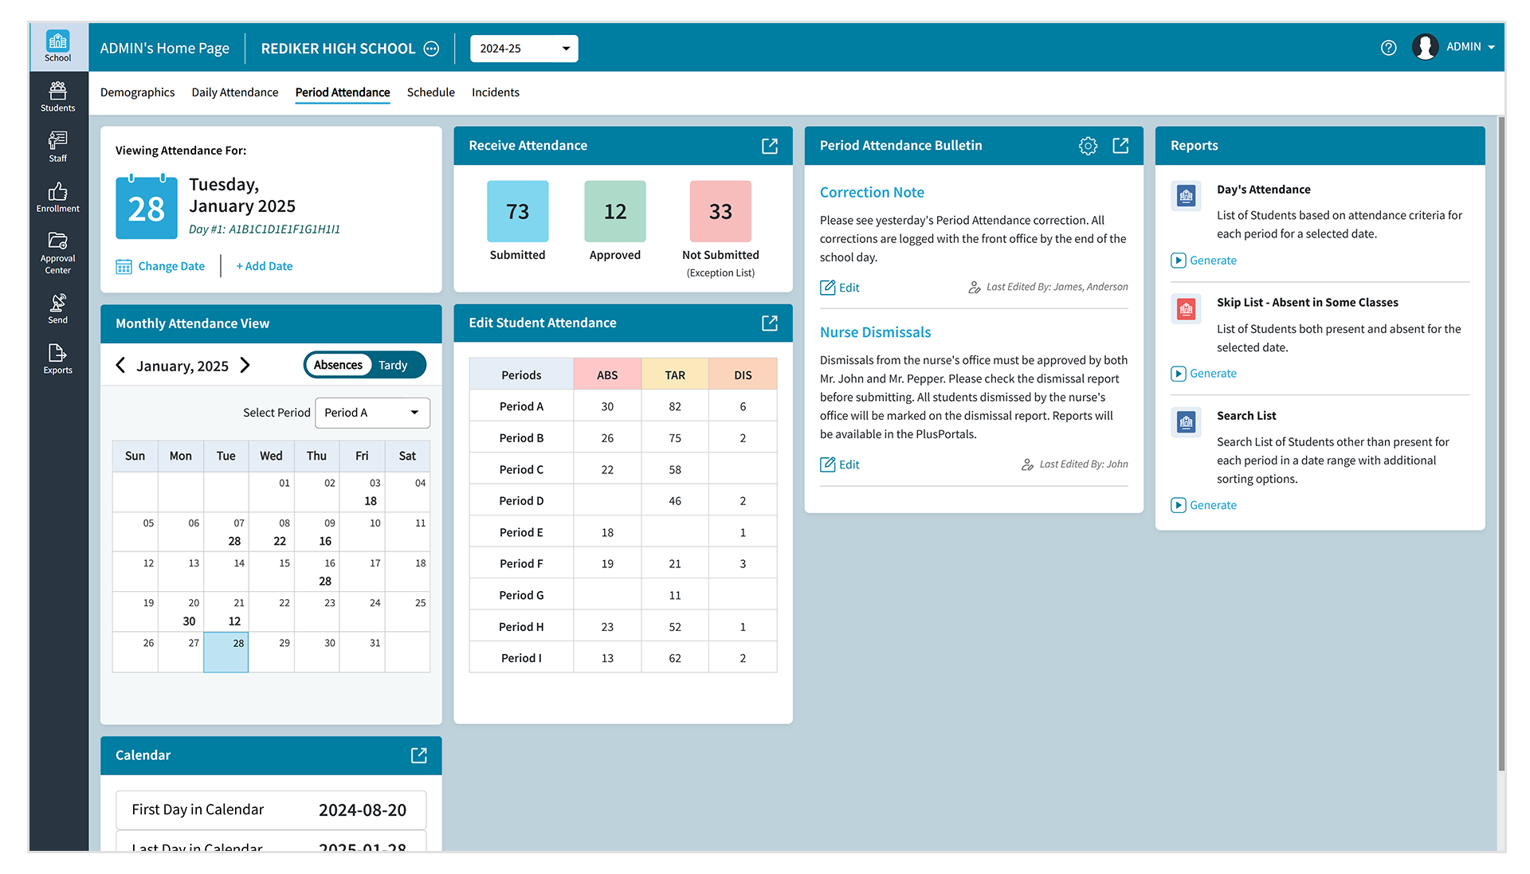This screenshot has height=874, width=1530.
Task: Click the pink Not Submitted count tile
Action: point(720,211)
